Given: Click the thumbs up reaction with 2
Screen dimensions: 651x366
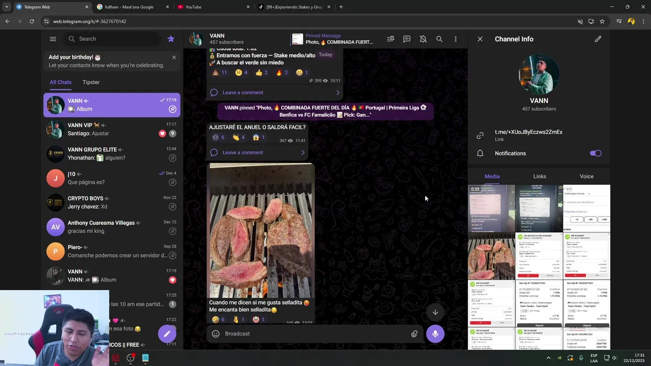Looking at the screenshot, I should 261,73.
